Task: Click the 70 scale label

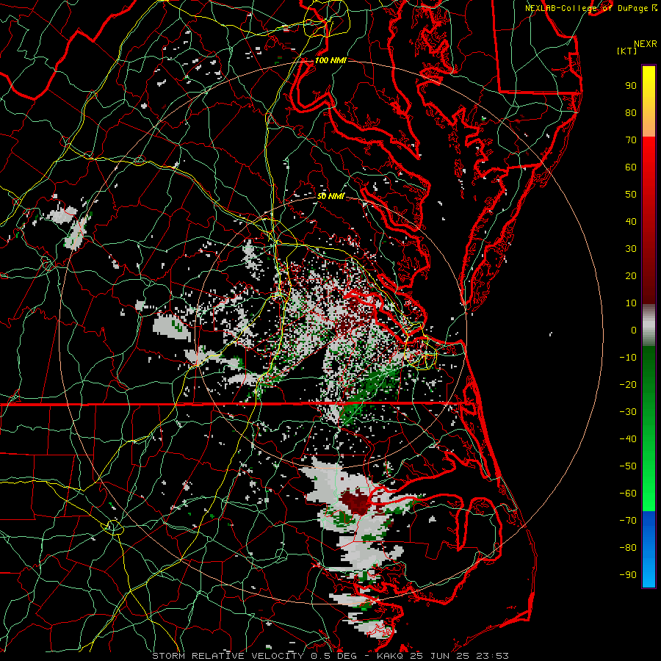Action: (631, 140)
